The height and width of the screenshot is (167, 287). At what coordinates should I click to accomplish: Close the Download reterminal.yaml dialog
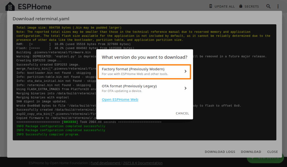pyautogui.click(x=272, y=152)
